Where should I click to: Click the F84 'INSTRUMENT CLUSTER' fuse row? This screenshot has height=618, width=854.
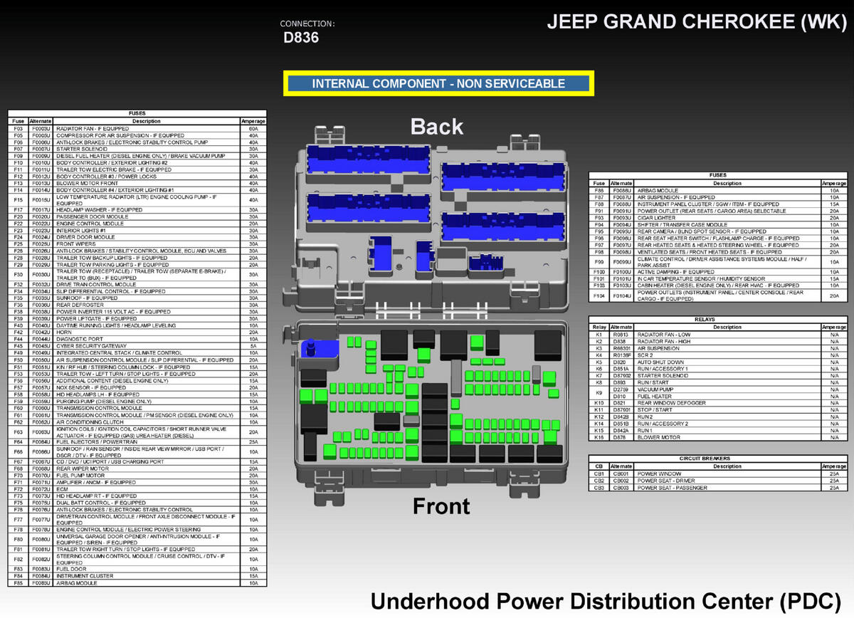pyautogui.click(x=137, y=576)
